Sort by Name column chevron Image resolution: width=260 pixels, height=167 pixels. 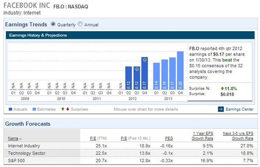point(20,139)
